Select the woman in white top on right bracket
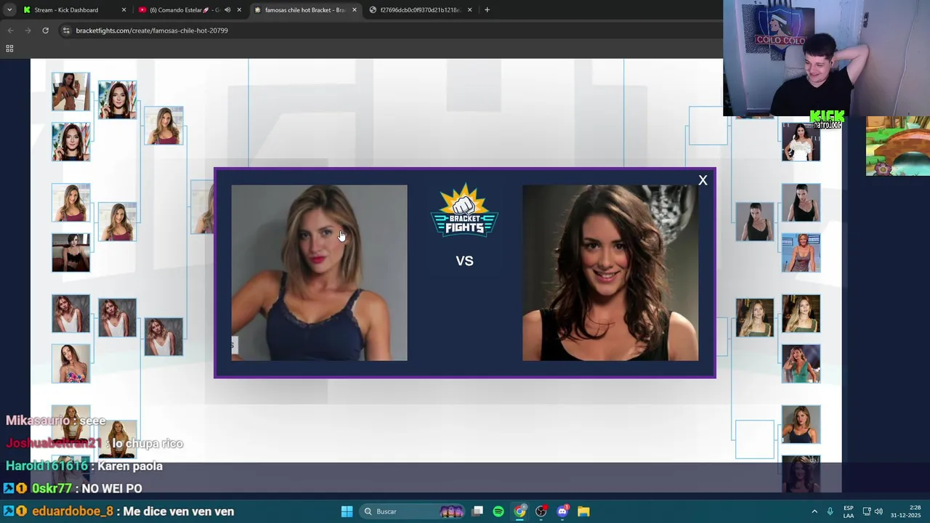The height and width of the screenshot is (523, 930). click(801, 141)
